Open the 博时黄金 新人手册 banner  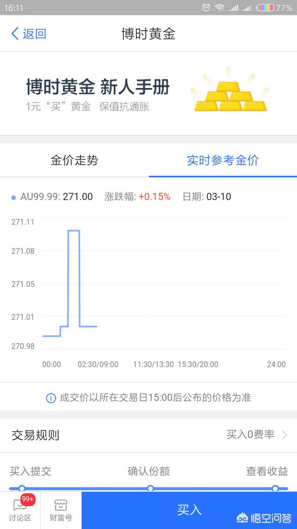coord(148,93)
